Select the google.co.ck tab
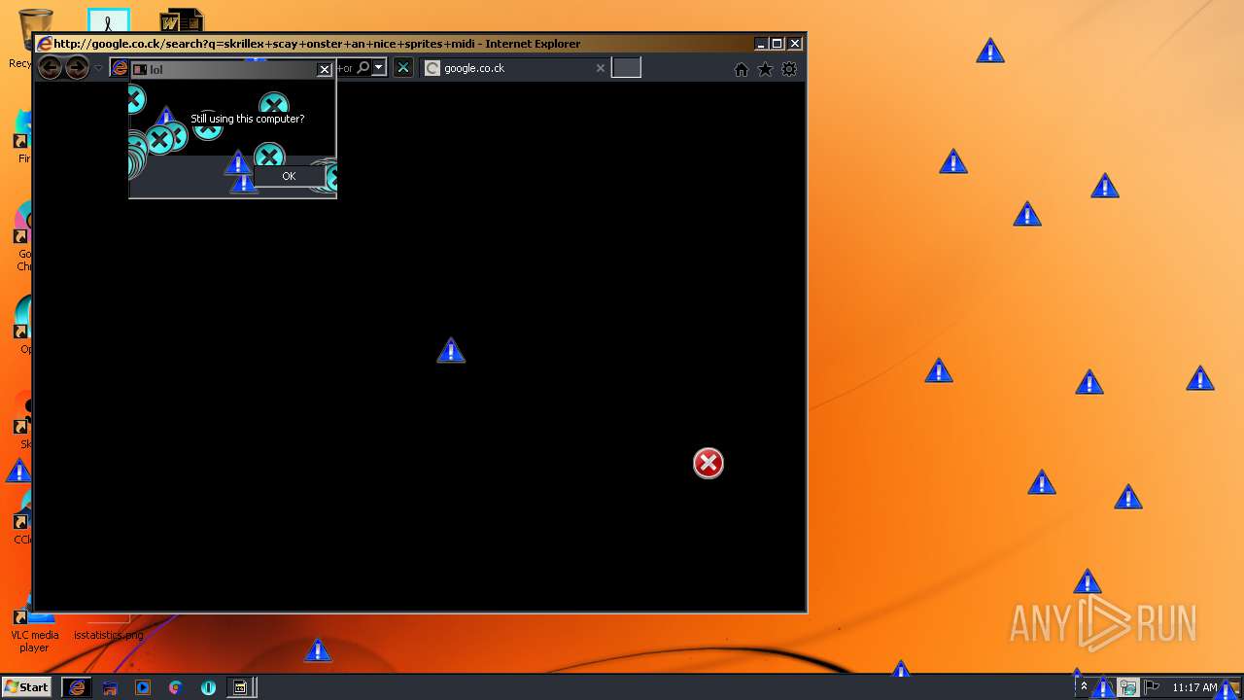1244x700 pixels. (514, 68)
